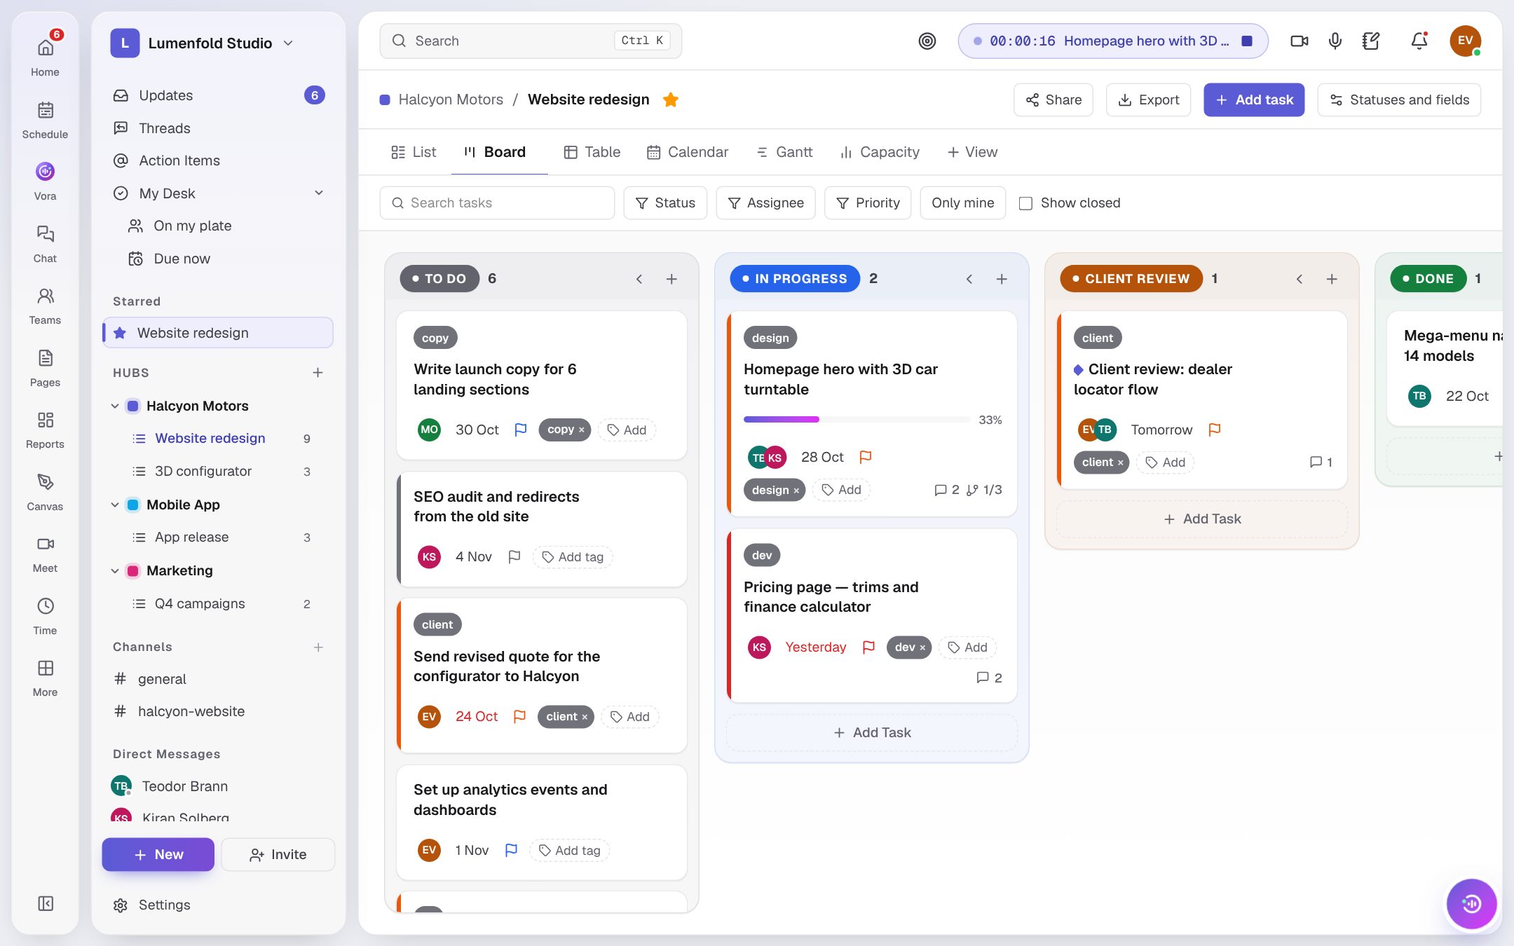Collapse the Marketing hub
Image resolution: width=1514 pixels, height=946 pixels.
(114, 570)
